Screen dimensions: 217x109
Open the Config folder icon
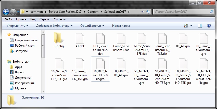(x=59, y=38)
